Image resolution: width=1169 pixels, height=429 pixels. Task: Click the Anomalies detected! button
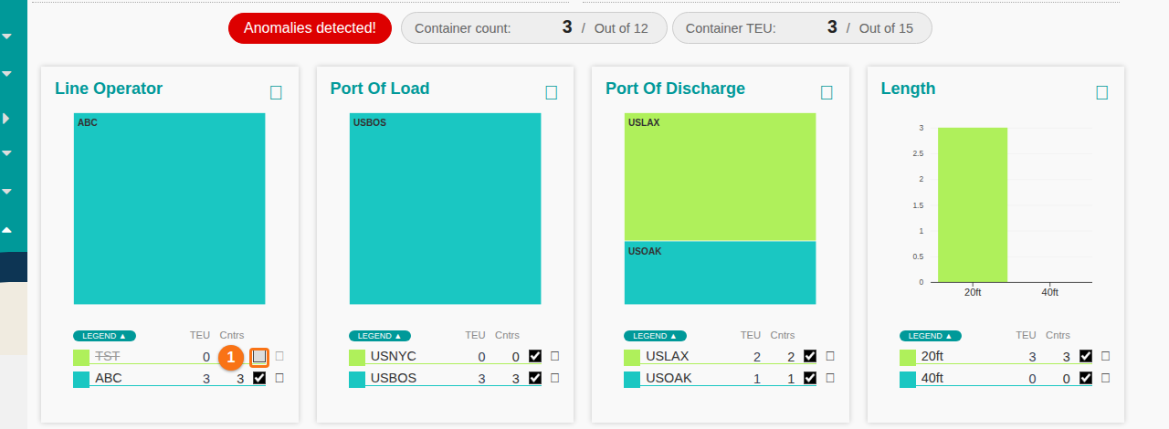pos(310,28)
